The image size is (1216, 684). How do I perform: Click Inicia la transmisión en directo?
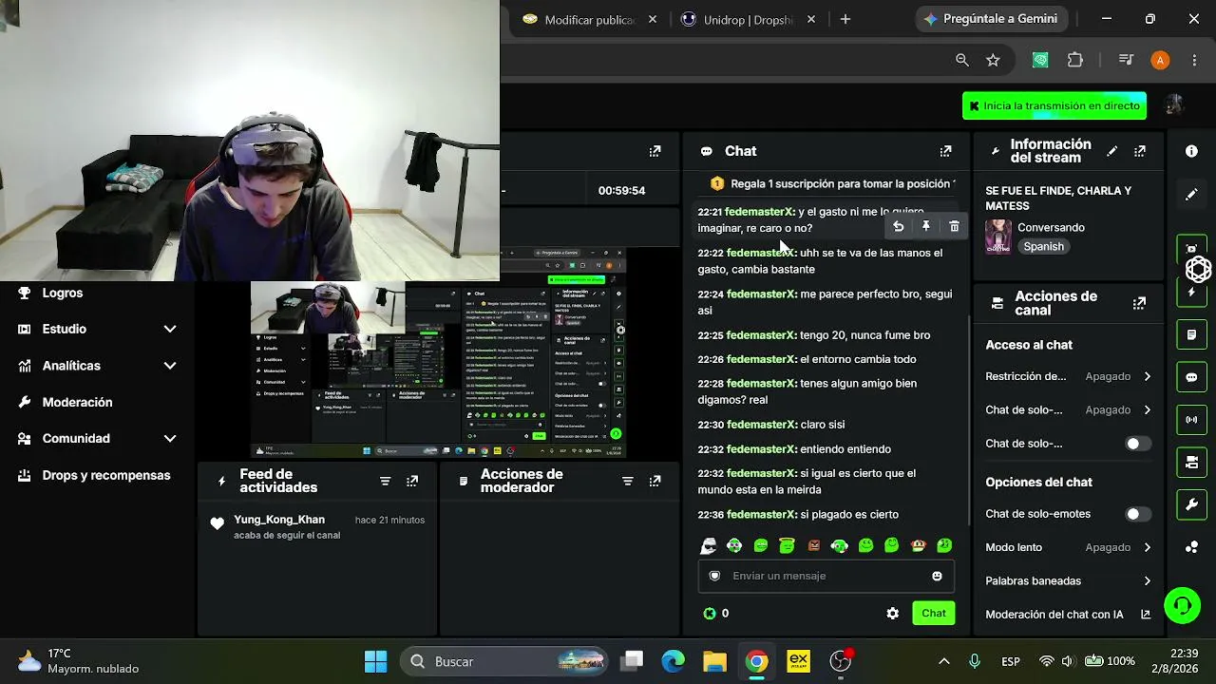point(1054,105)
